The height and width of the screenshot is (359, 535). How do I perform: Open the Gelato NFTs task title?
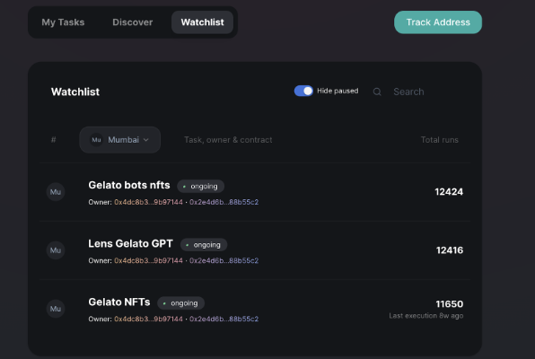[119, 302]
